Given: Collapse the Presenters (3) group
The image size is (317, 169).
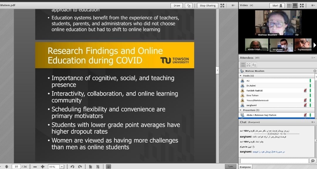Looking at the screenshot, I should click(241, 110).
